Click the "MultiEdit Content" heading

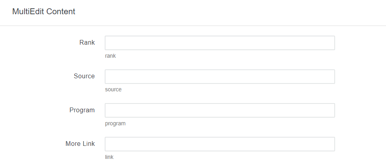click(x=44, y=11)
